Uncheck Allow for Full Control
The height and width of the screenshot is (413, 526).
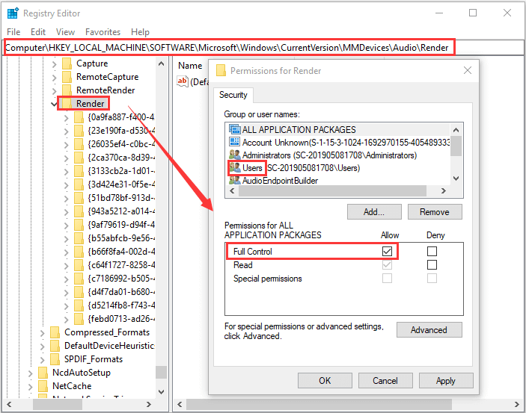387,251
